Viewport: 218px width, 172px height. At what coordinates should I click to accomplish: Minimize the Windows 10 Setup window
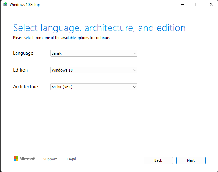(183, 5)
